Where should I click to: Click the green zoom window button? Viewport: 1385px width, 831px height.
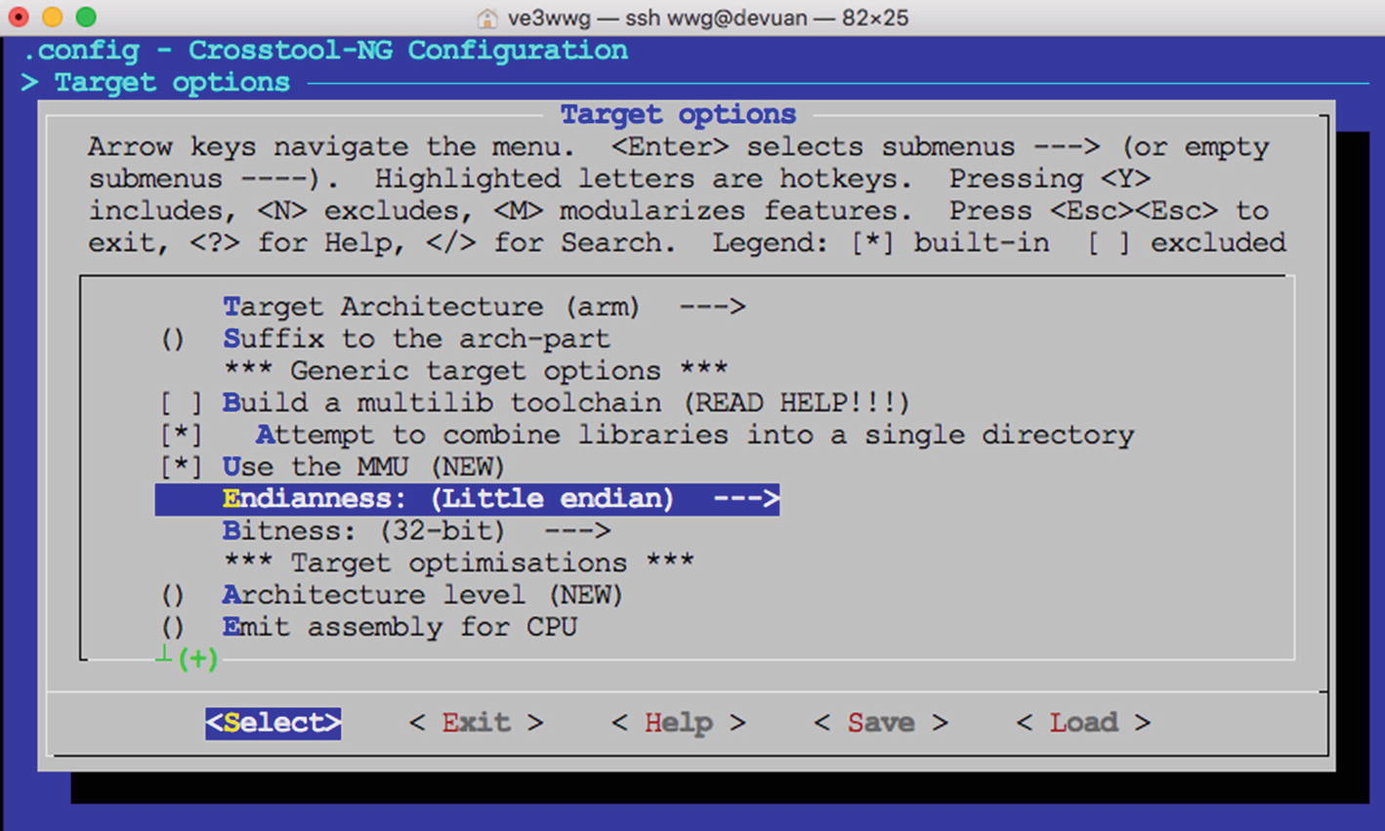click(86, 17)
